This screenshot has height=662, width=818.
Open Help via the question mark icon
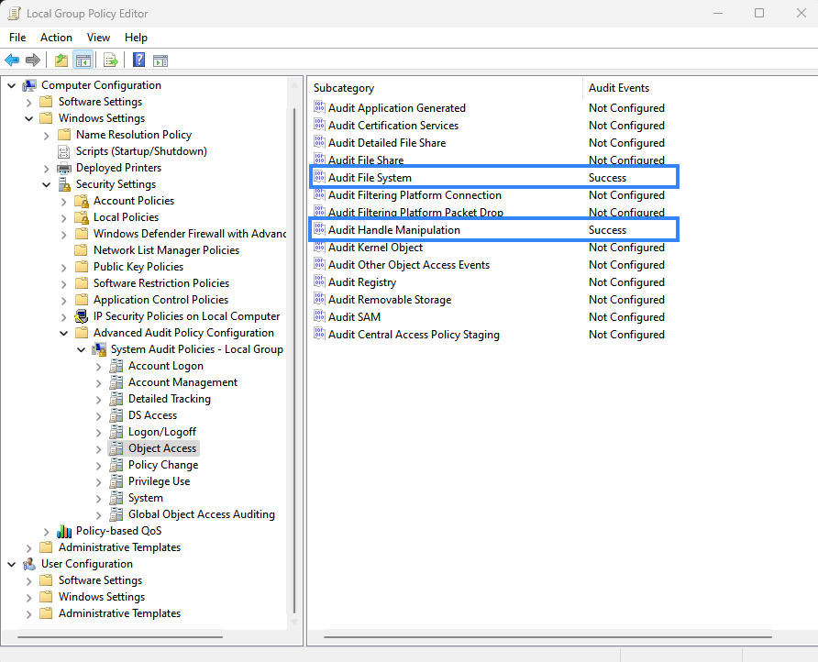pos(138,60)
